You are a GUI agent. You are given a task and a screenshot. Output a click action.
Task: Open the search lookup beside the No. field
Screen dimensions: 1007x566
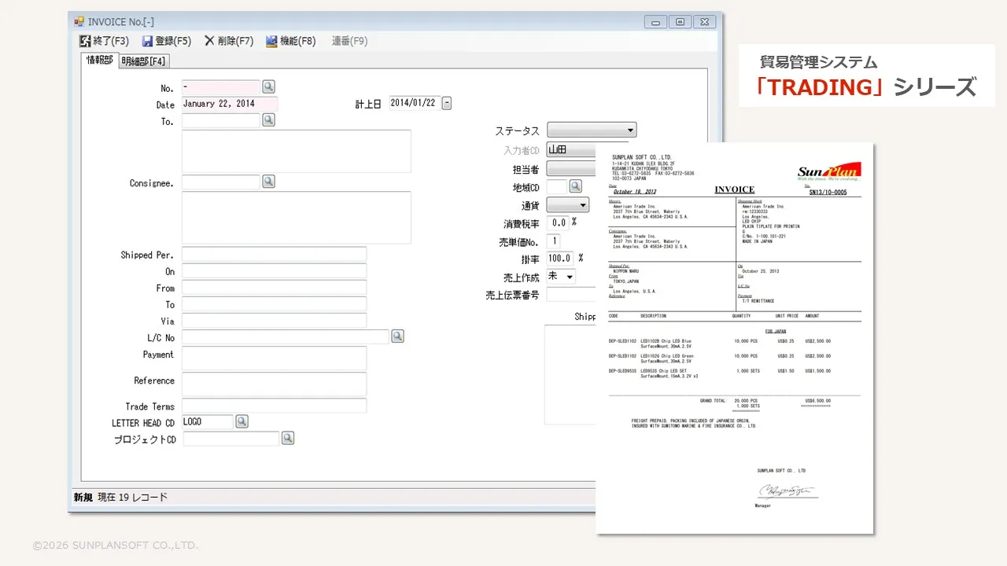pos(267,86)
